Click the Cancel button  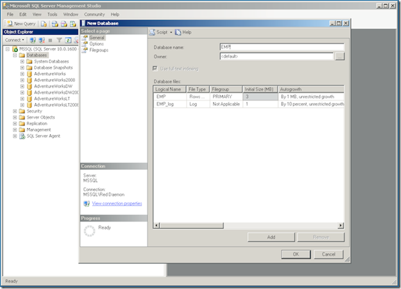click(x=328, y=254)
